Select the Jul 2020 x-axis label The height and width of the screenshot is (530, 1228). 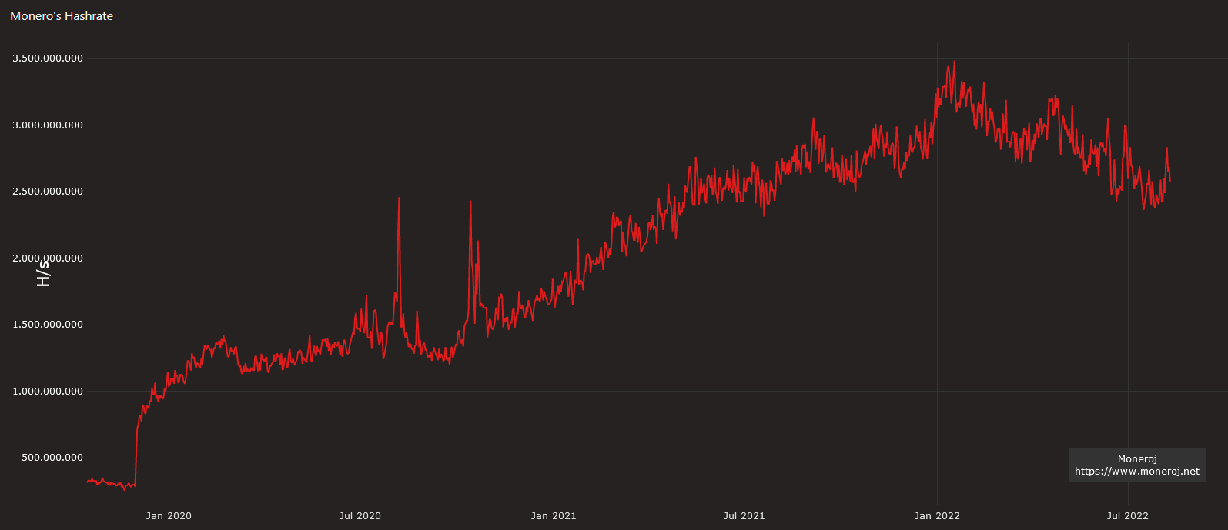[x=360, y=515]
